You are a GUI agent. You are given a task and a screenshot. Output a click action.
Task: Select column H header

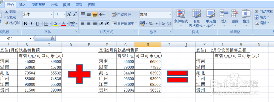tap(148, 45)
